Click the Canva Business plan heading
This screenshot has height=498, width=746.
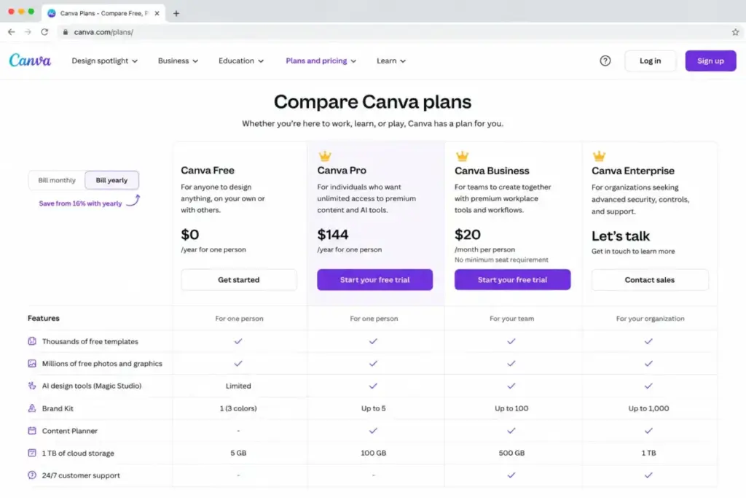[x=492, y=171]
